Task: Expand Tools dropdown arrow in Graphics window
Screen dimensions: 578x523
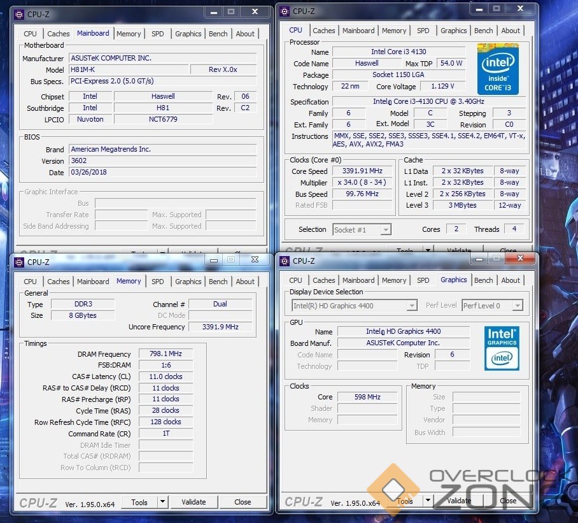Action: (x=428, y=501)
